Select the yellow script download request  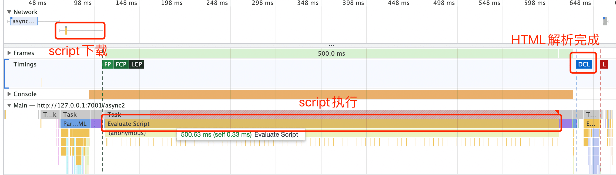[x=66, y=31]
